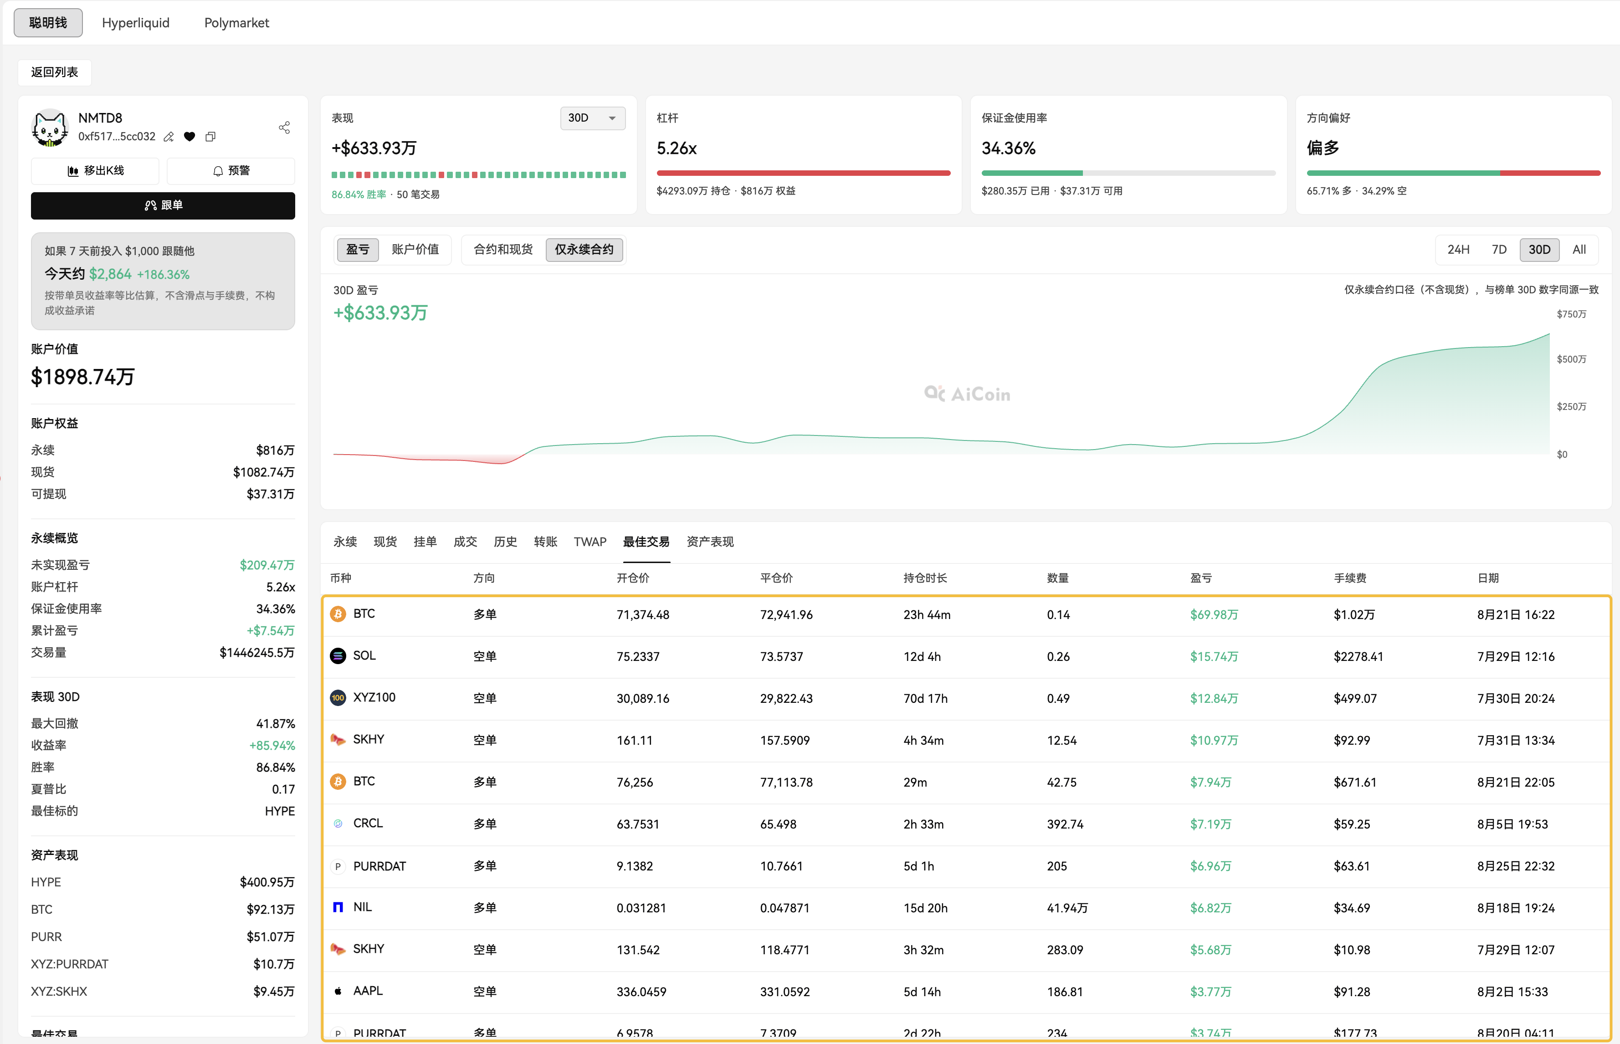
Task: Open the 最佳交易 table tab
Action: tap(646, 542)
